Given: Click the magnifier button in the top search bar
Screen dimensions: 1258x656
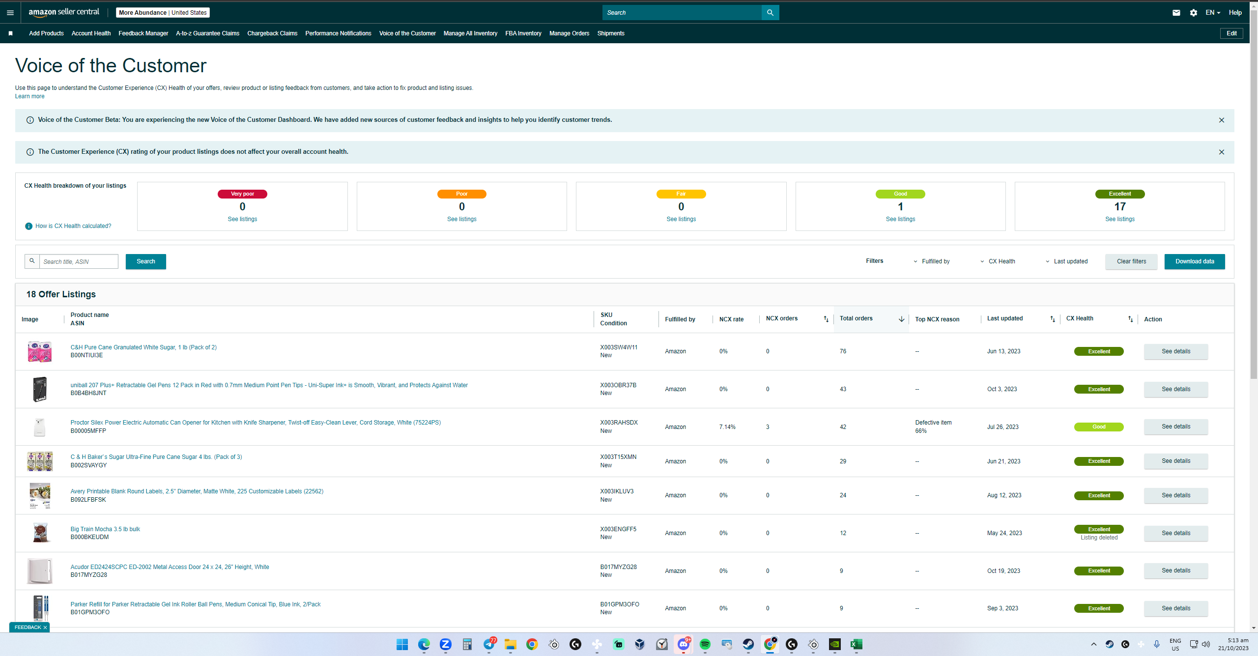Looking at the screenshot, I should 770,13.
